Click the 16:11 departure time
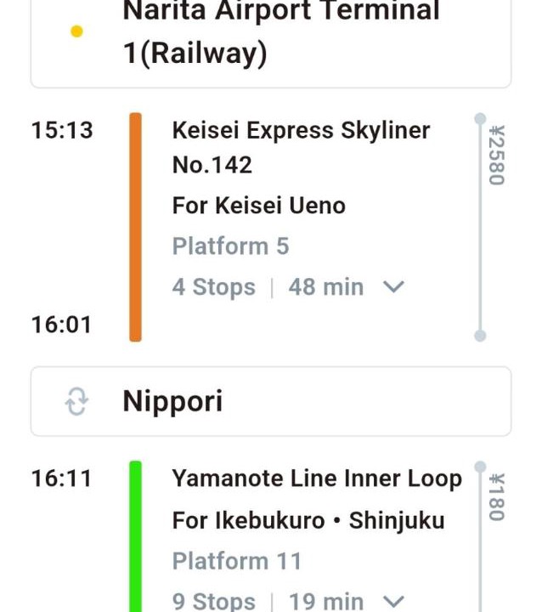542x612 pixels. 61,479
